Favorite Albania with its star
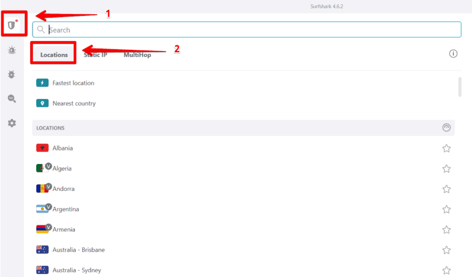 pos(447,148)
